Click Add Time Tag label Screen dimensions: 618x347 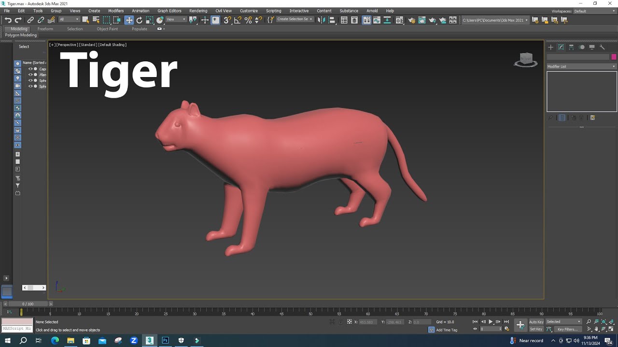tap(447, 330)
